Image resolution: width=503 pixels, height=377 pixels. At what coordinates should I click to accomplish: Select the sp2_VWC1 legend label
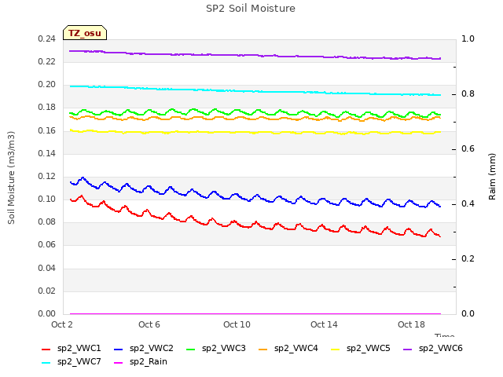79,349
